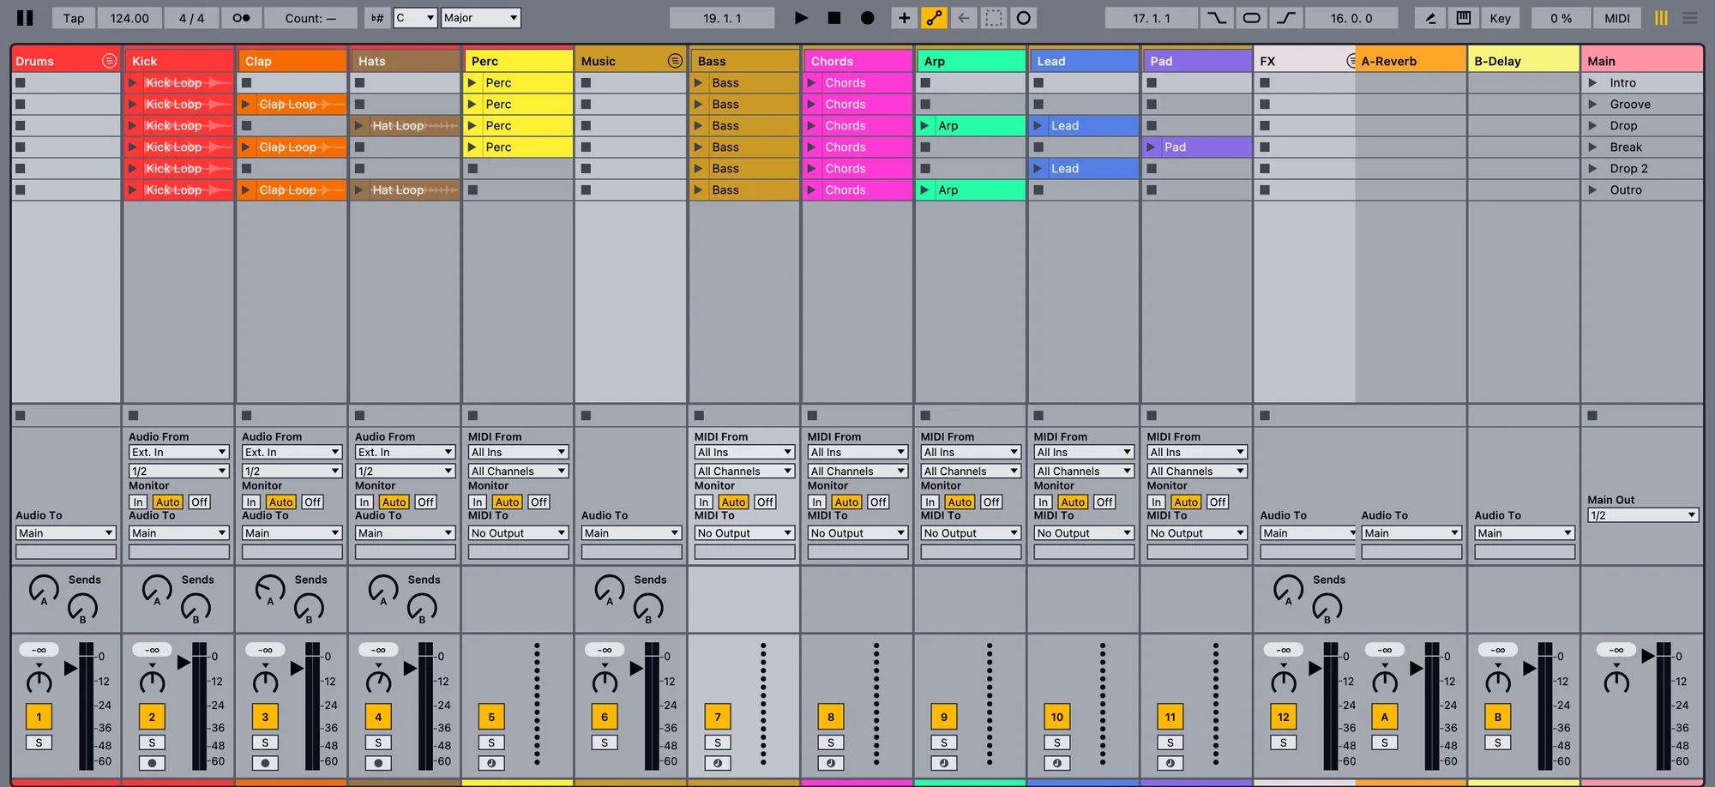Open the Main Out 1/2 dropdown
Screen dimensions: 1715x787
[x=1642, y=515]
